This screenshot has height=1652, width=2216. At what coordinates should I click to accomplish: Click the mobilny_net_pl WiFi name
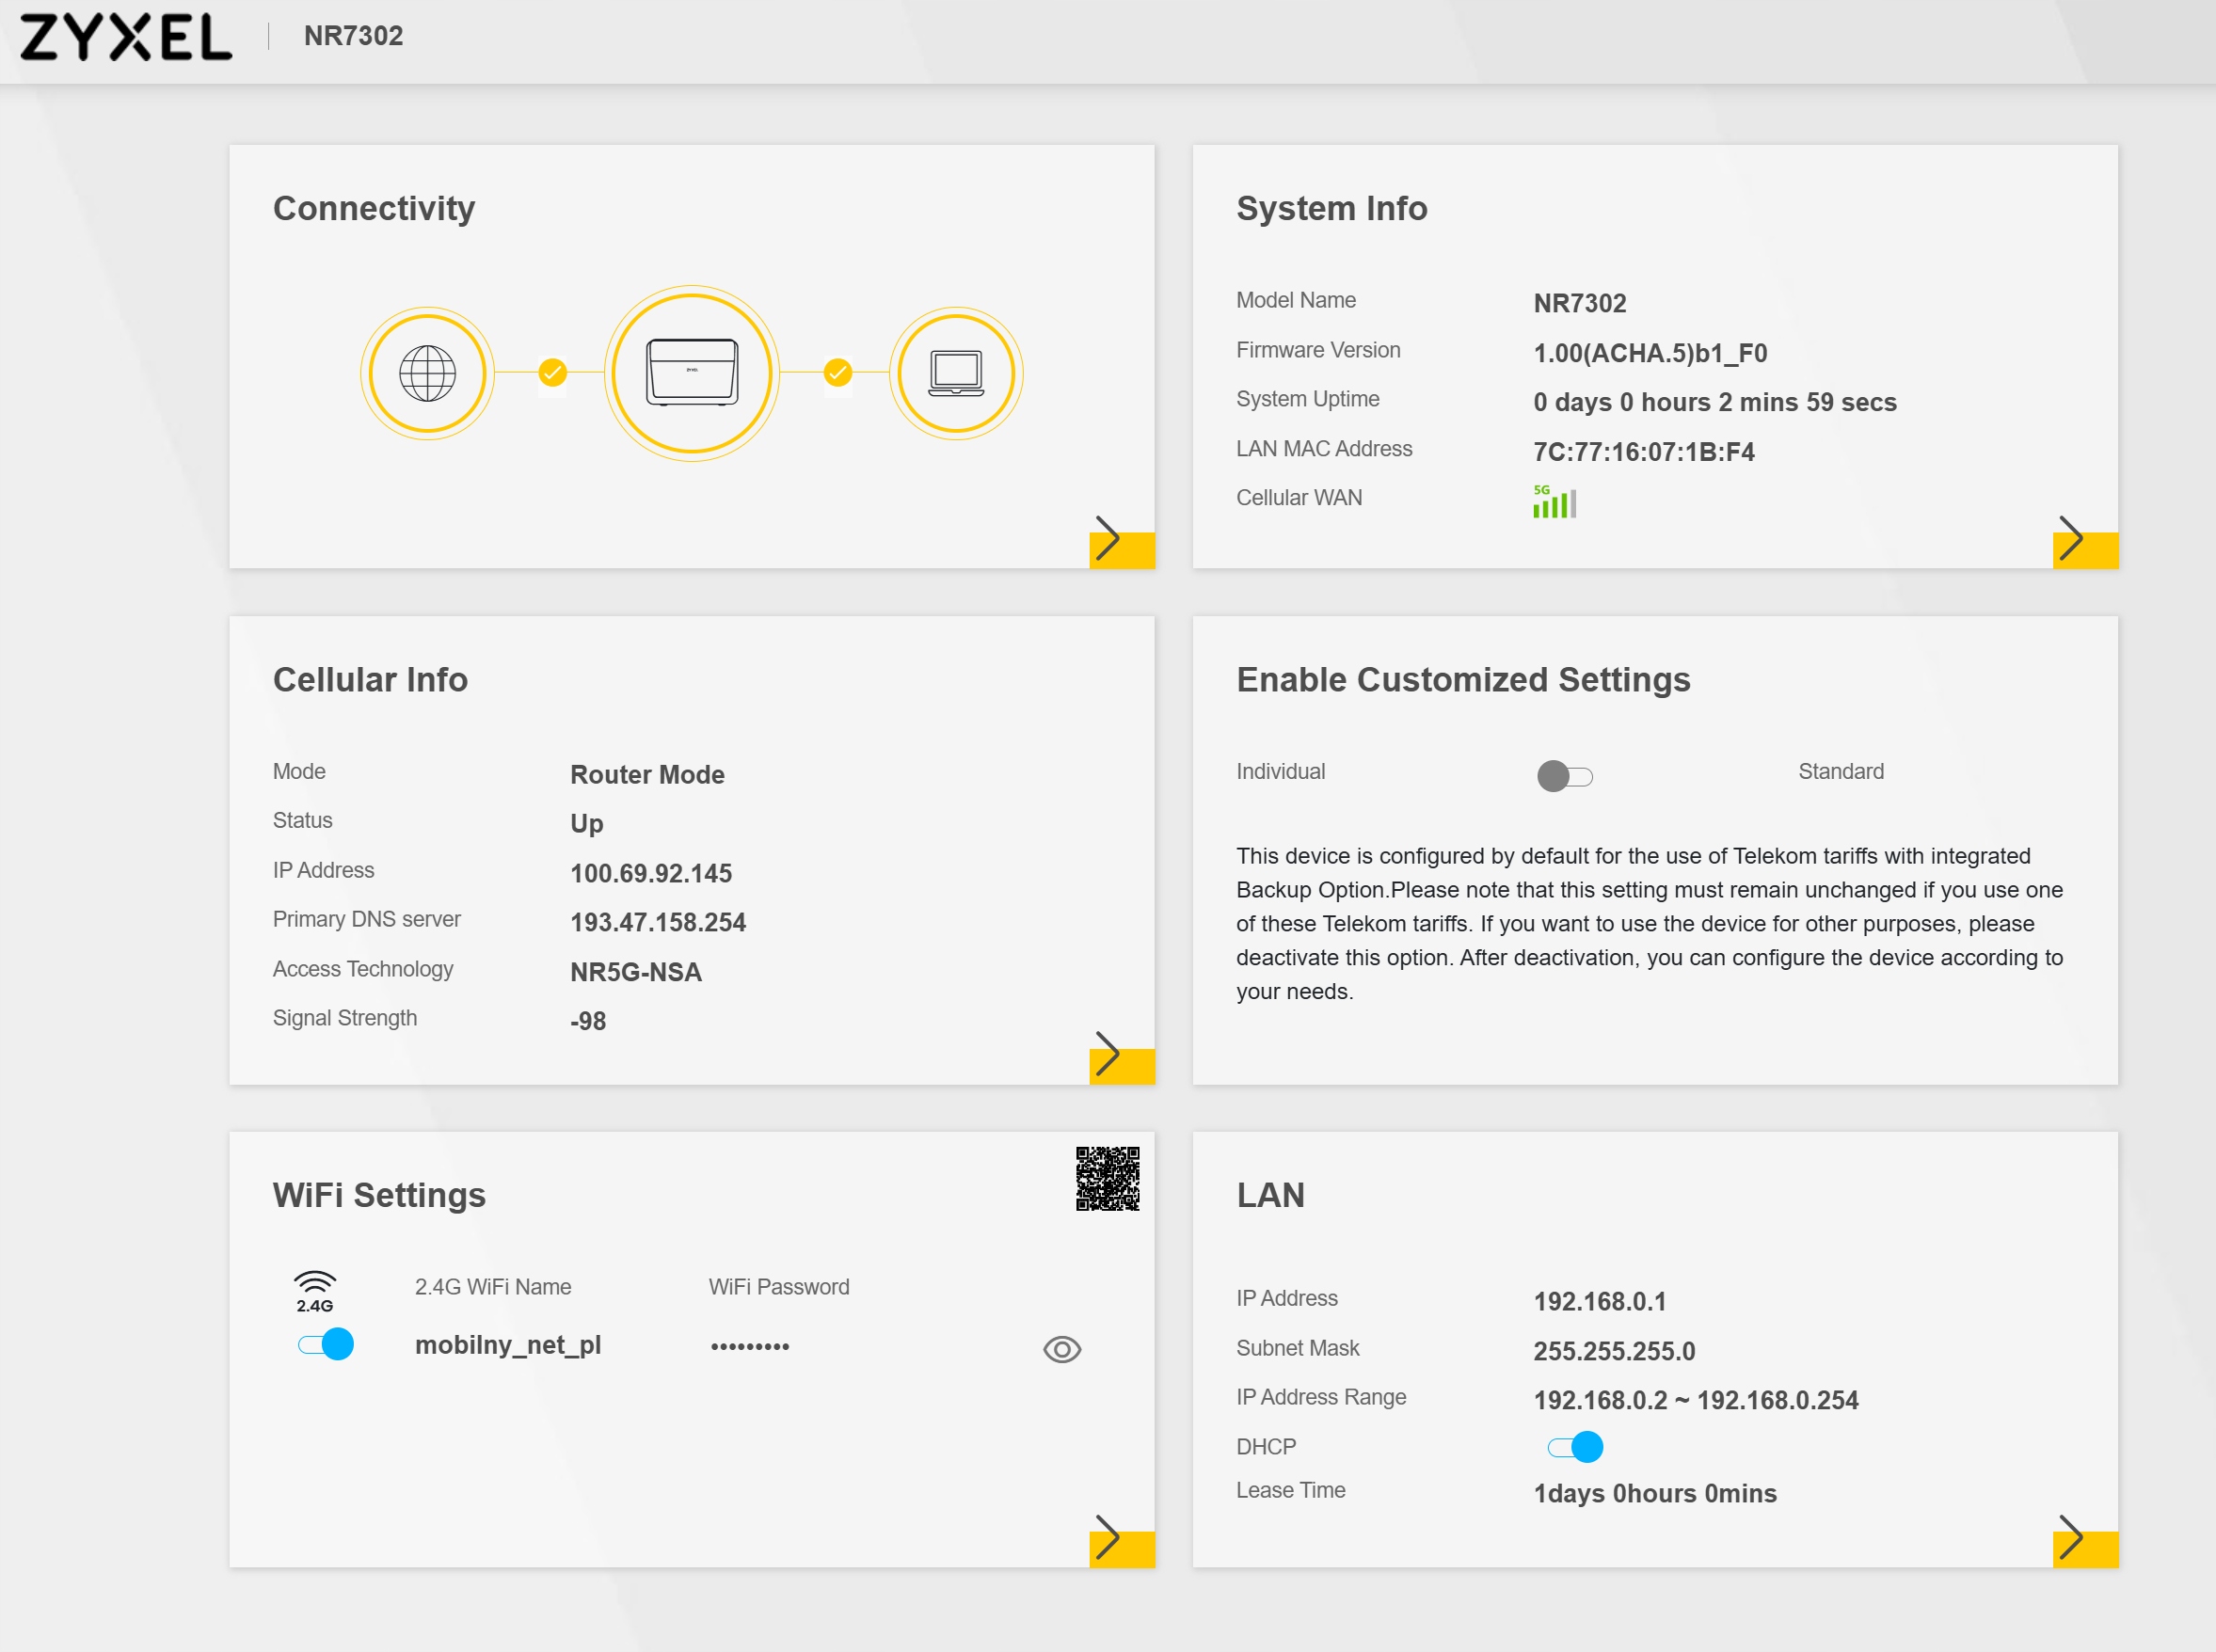(x=508, y=1345)
